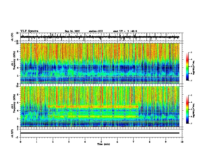Click the "-7" label on ch.2 color bar
Screen dimensions: 205x159
(x=191, y=123)
